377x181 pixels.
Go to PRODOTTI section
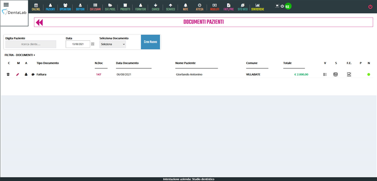(125, 7)
